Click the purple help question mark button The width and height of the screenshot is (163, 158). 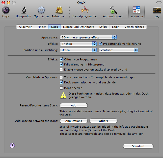[12, 145]
